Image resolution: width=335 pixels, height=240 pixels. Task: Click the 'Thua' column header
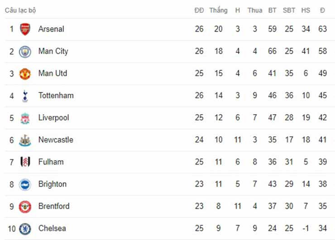(255, 10)
